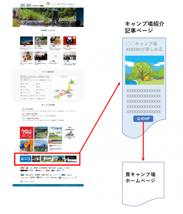This screenshot has width=183, height=214.
Task: Open the JAC logo at page top
Action: tap(23, 5)
